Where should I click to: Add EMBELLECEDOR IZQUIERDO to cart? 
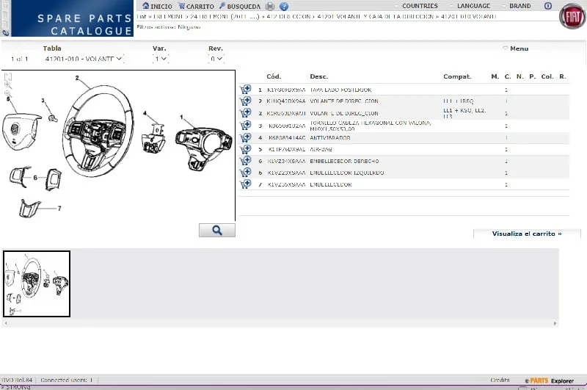click(245, 173)
